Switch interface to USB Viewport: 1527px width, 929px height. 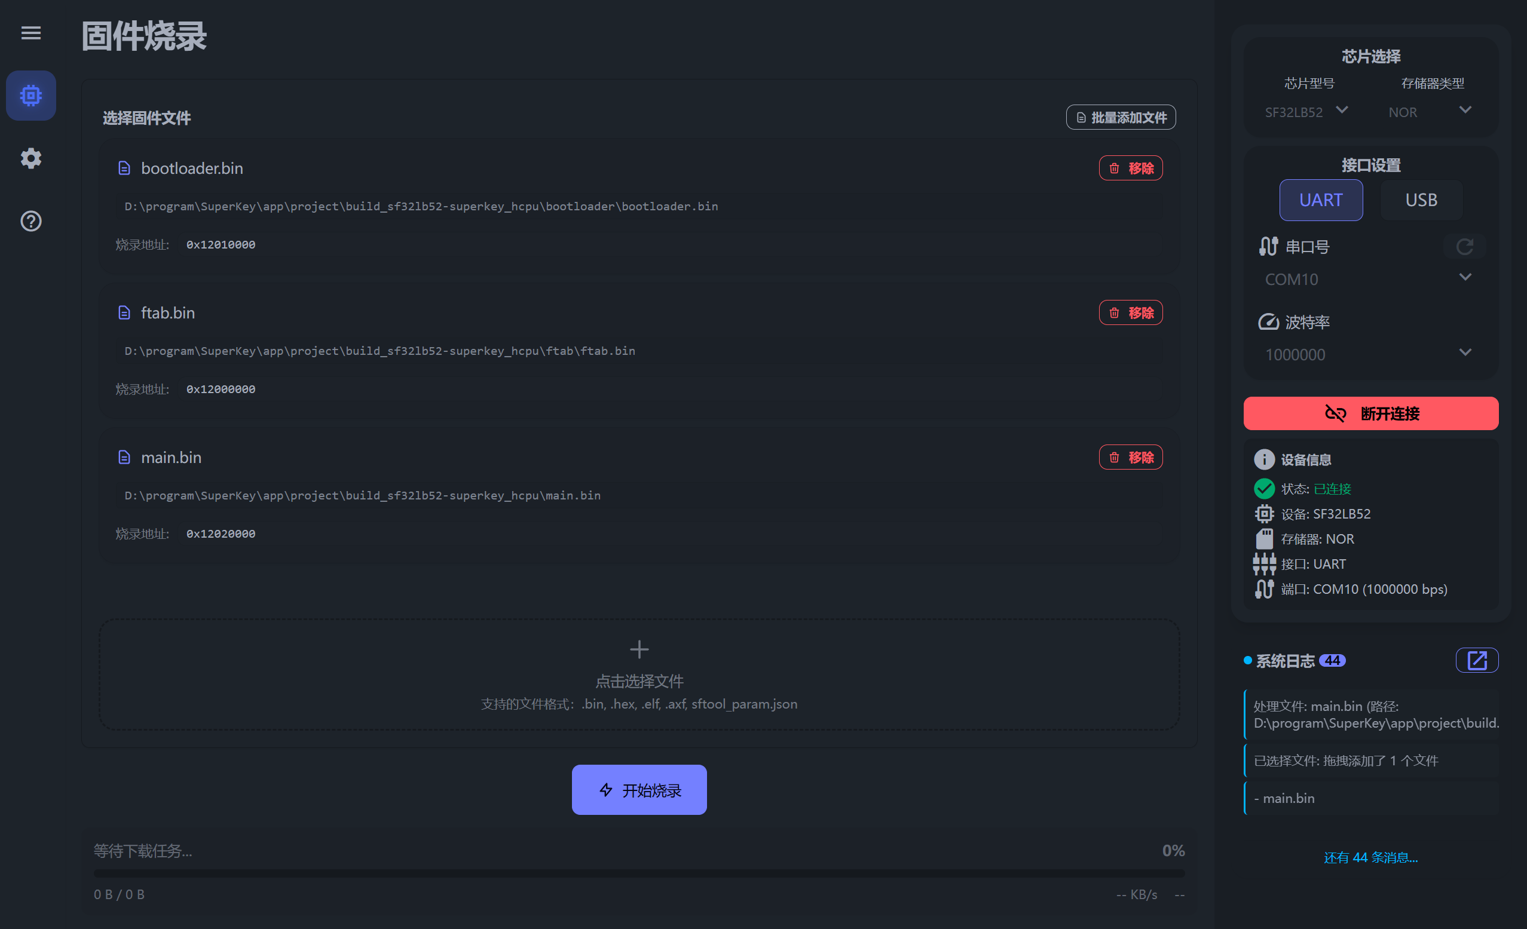pos(1421,200)
